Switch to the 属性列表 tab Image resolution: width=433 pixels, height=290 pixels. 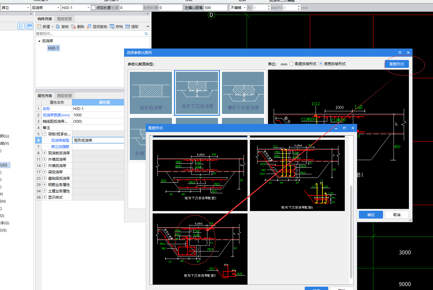pos(45,96)
